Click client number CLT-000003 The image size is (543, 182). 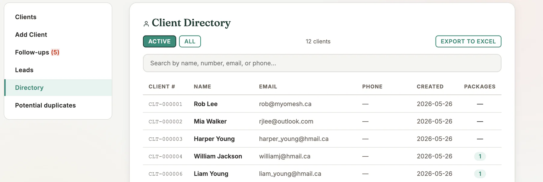coord(165,139)
